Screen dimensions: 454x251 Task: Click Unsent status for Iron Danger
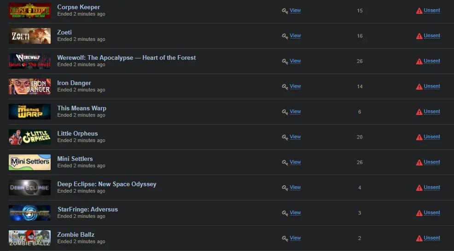[x=432, y=86]
